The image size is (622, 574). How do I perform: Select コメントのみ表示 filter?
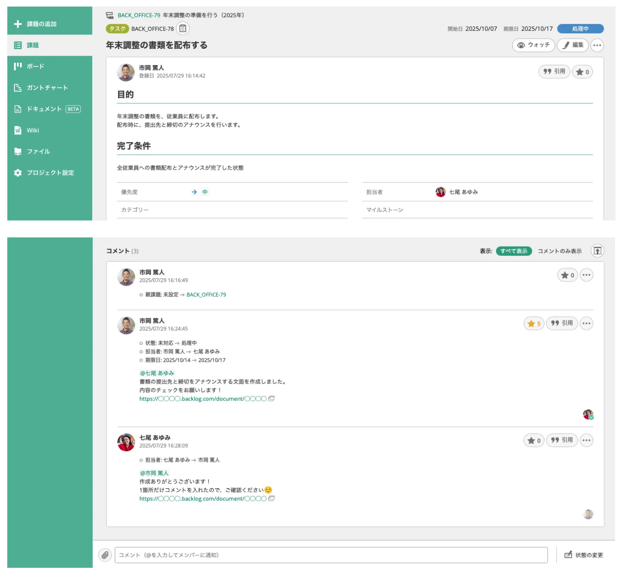point(559,251)
